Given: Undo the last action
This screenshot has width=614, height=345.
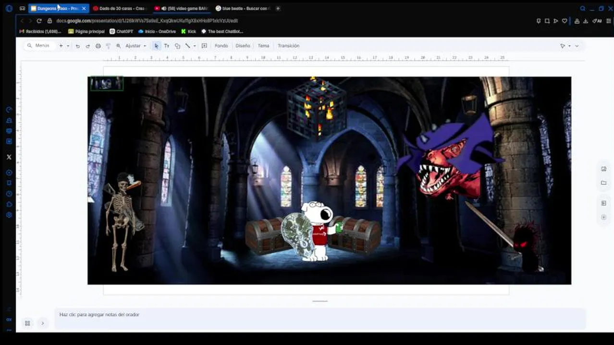Looking at the screenshot, I should 78,46.
